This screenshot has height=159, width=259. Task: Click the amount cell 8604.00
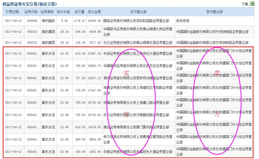click(x=95, y=139)
